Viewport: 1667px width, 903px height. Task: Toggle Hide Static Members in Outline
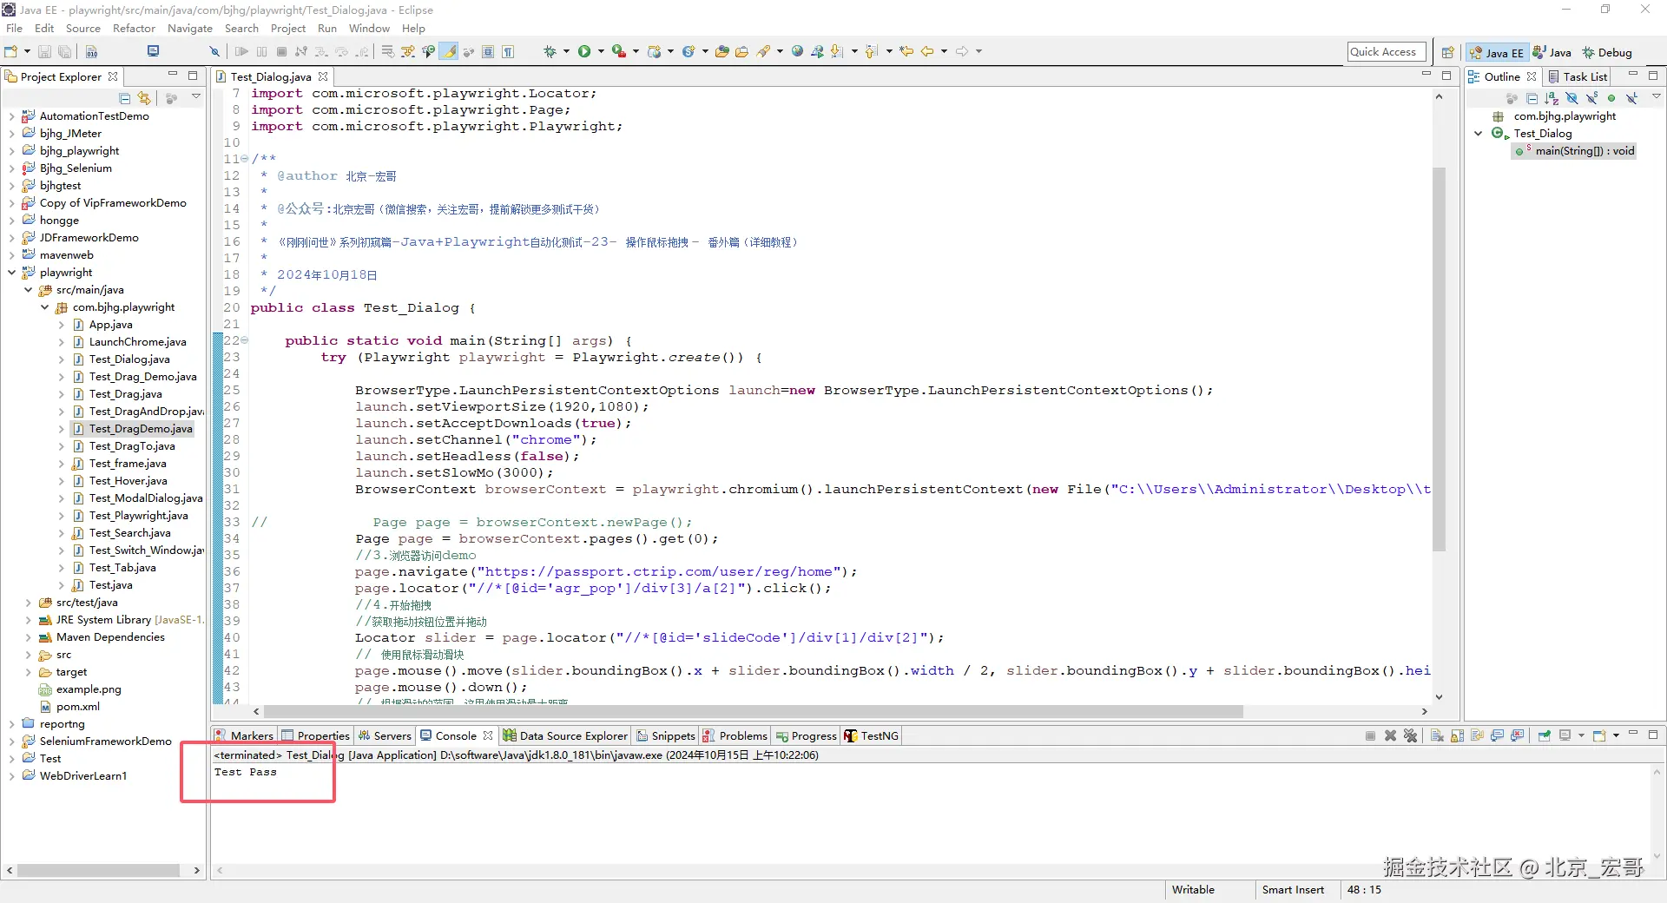[x=1592, y=98]
